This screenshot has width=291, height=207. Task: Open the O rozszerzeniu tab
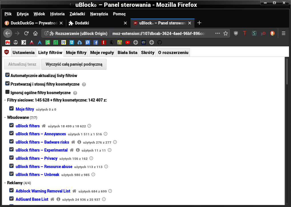[173, 53]
